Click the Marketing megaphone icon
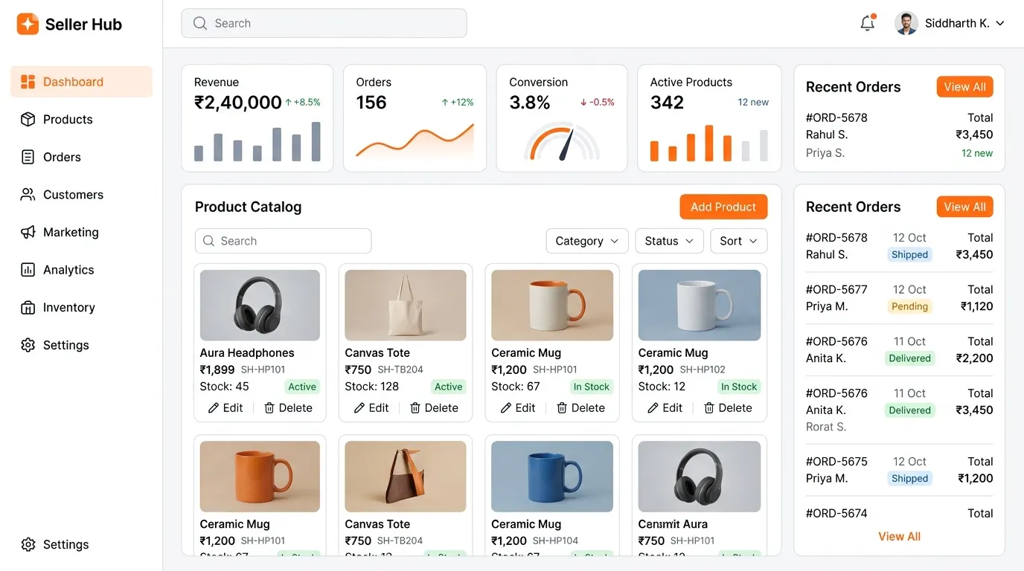 coord(28,232)
